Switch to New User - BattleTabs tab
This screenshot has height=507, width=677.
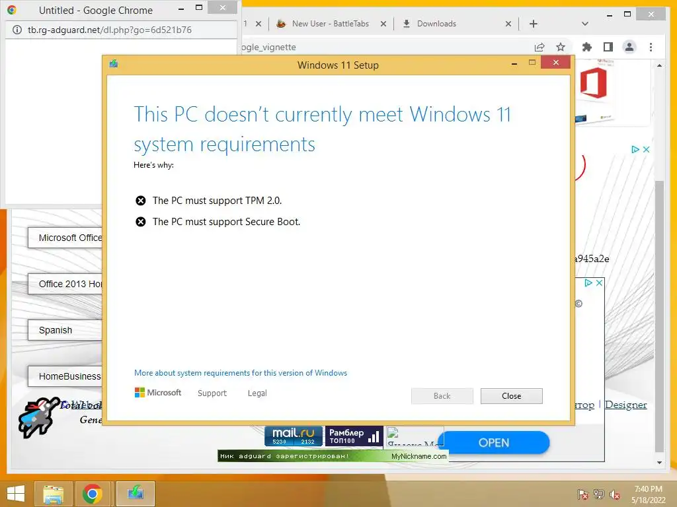click(x=331, y=24)
